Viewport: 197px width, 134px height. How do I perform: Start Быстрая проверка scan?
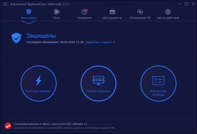click(x=38, y=83)
